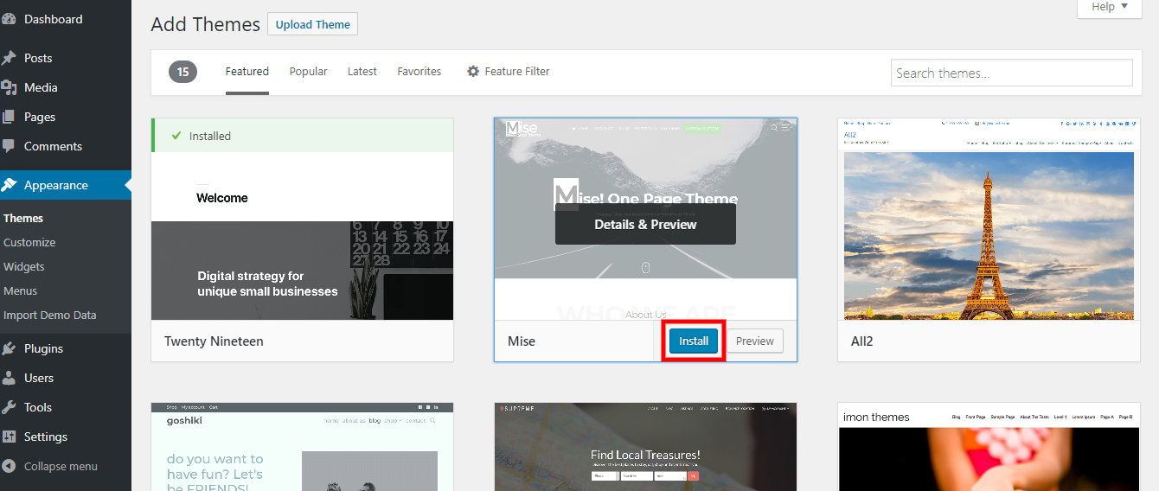Click the Posts pin icon
Screen dimensions: 1159x491
(x=10, y=58)
